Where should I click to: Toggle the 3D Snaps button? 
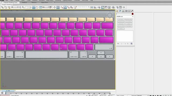coord(62,7)
